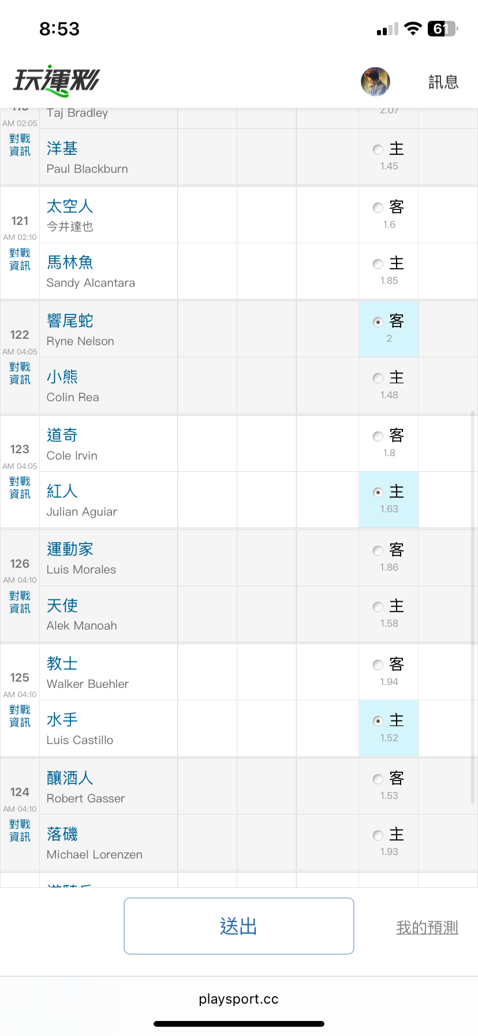The height and width of the screenshot is (1036, 478).
Task: Open the 水手 team link
Action: pos(62,720)
